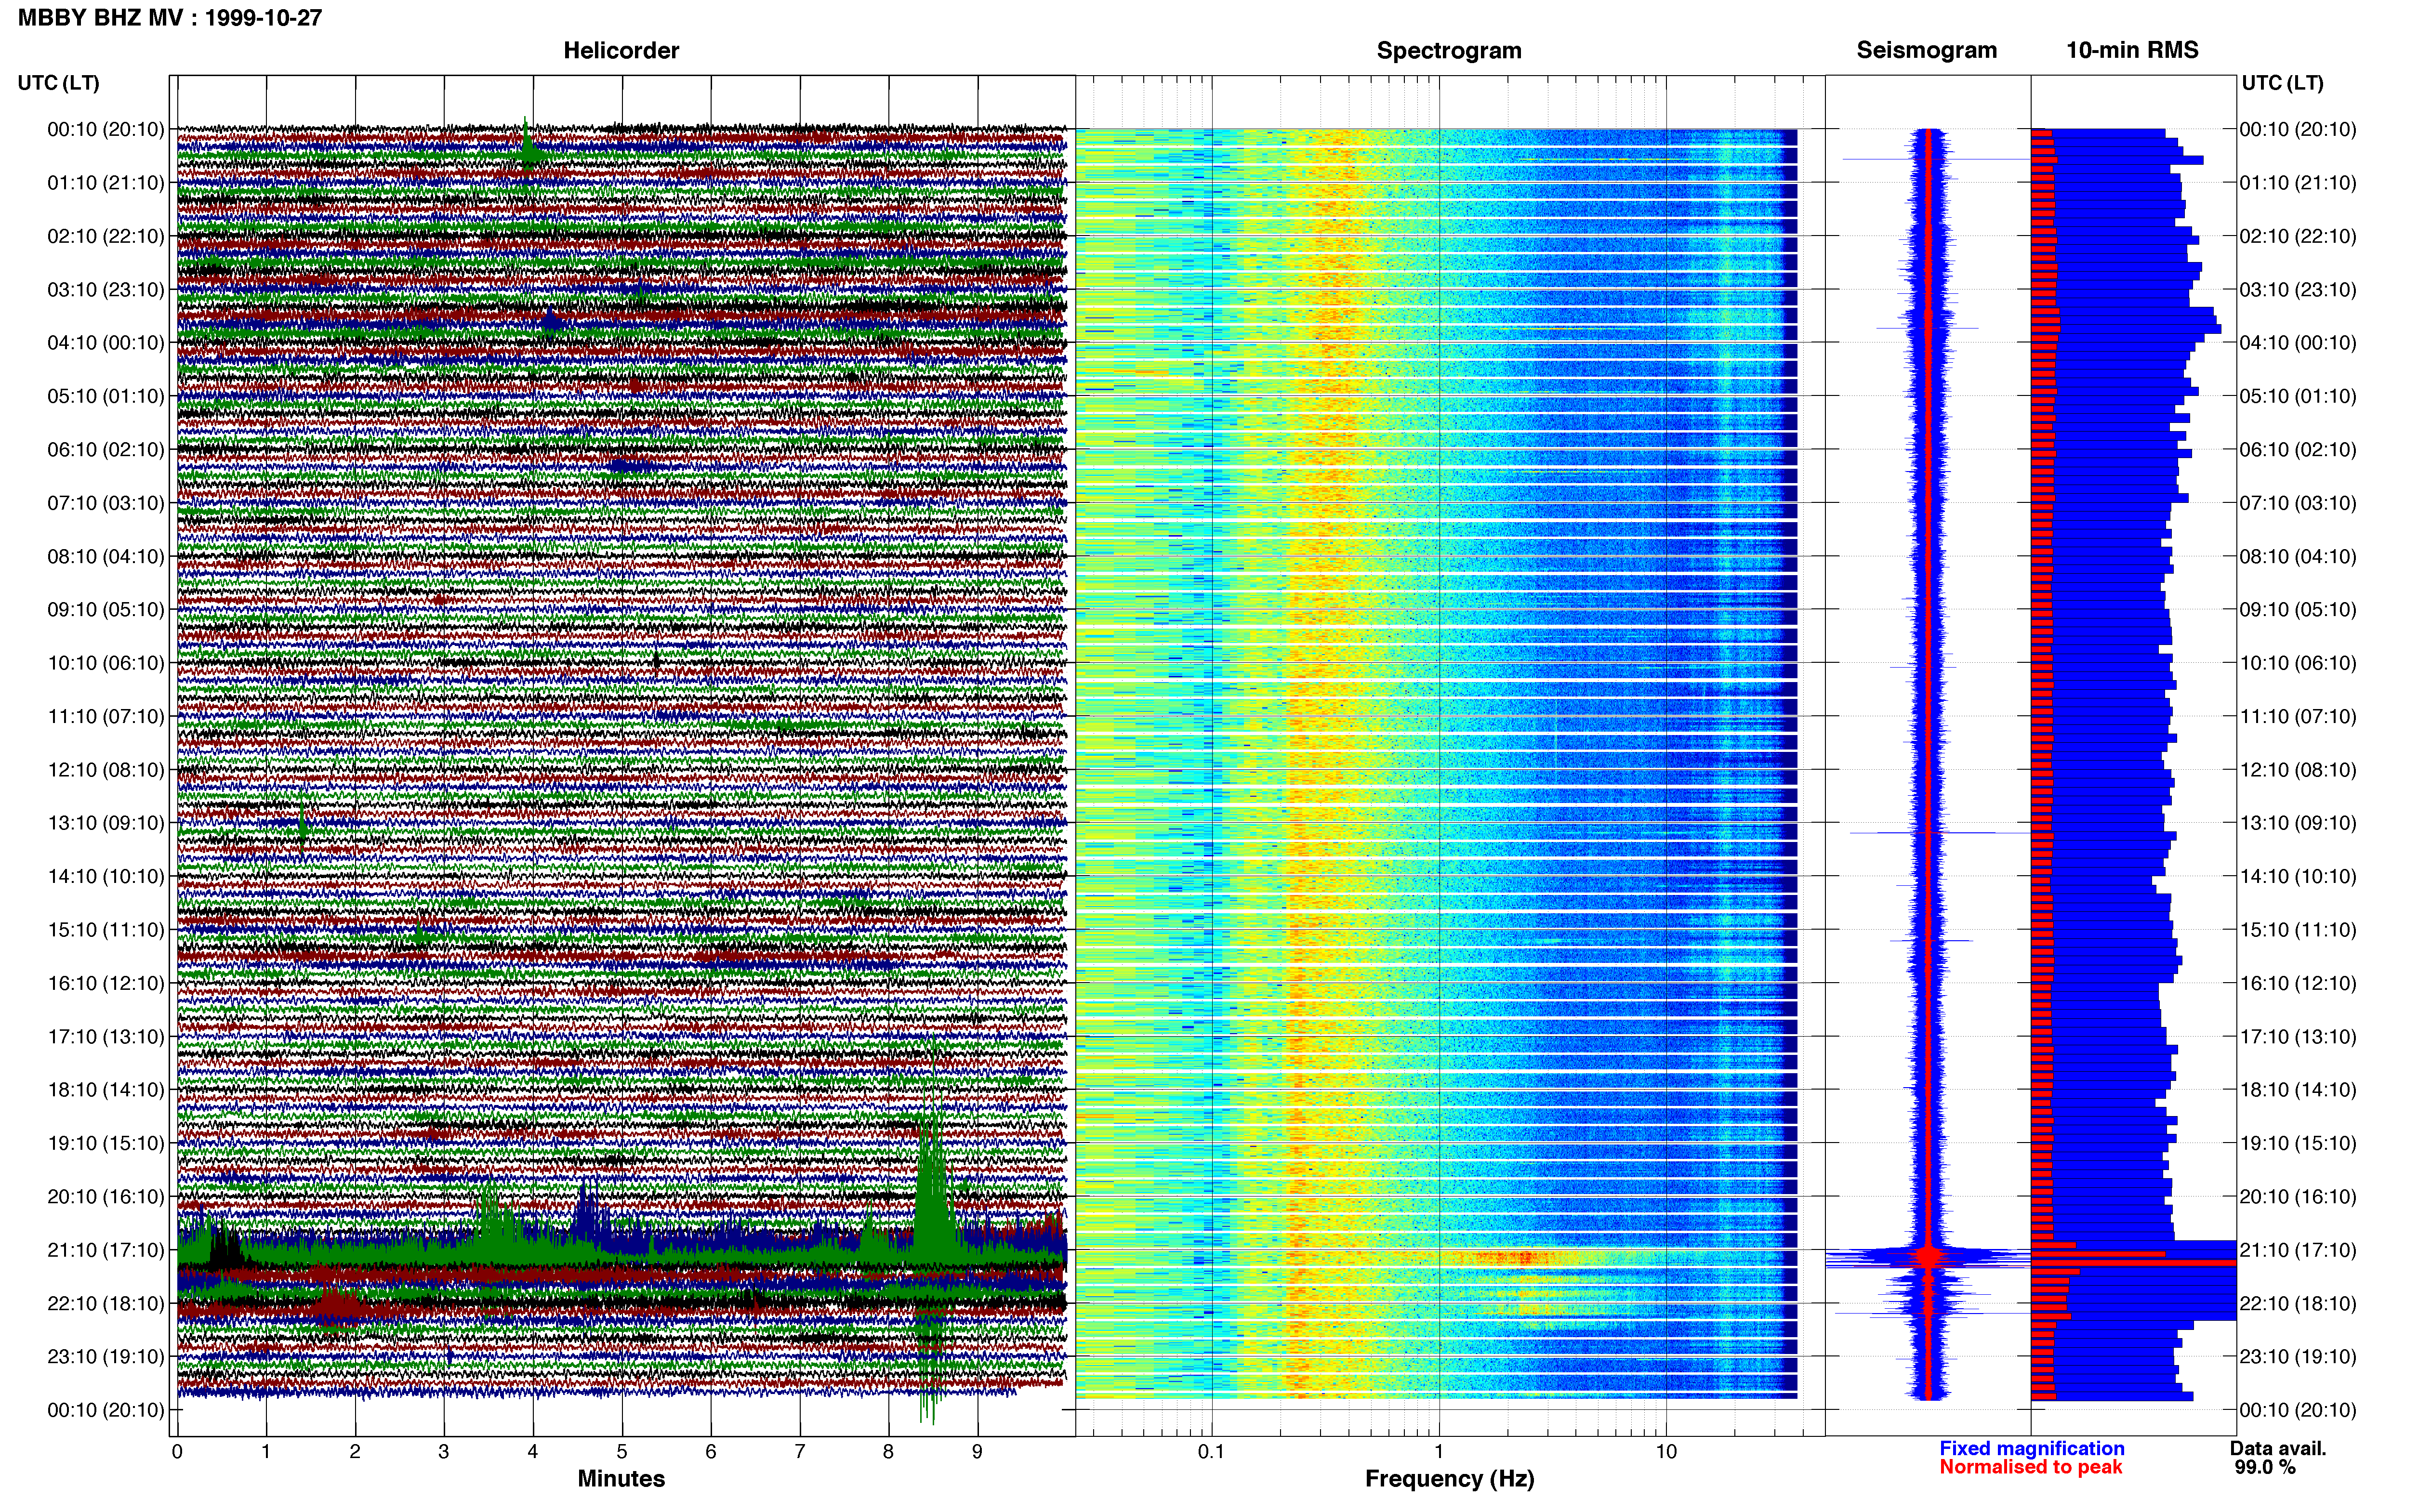Click frequency tick label '1' under the spectrogram
The image size is (2418, 1512).
1439,1451
